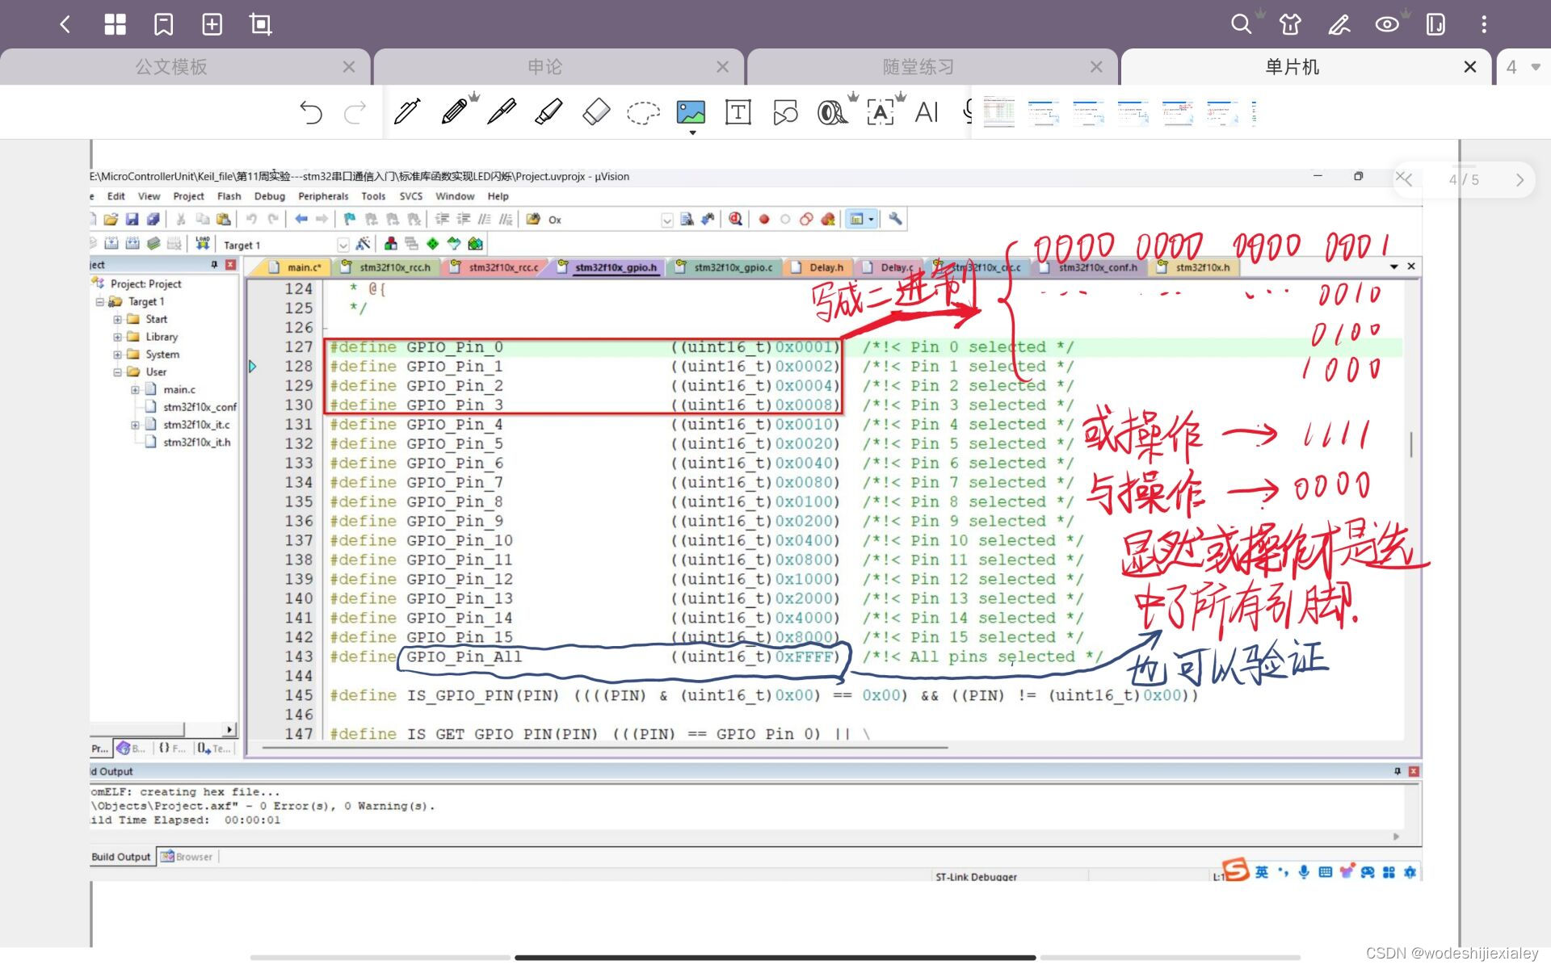Open the Help menu in µVision
This screenshot has height=969, width=1551.
point(498,196)
